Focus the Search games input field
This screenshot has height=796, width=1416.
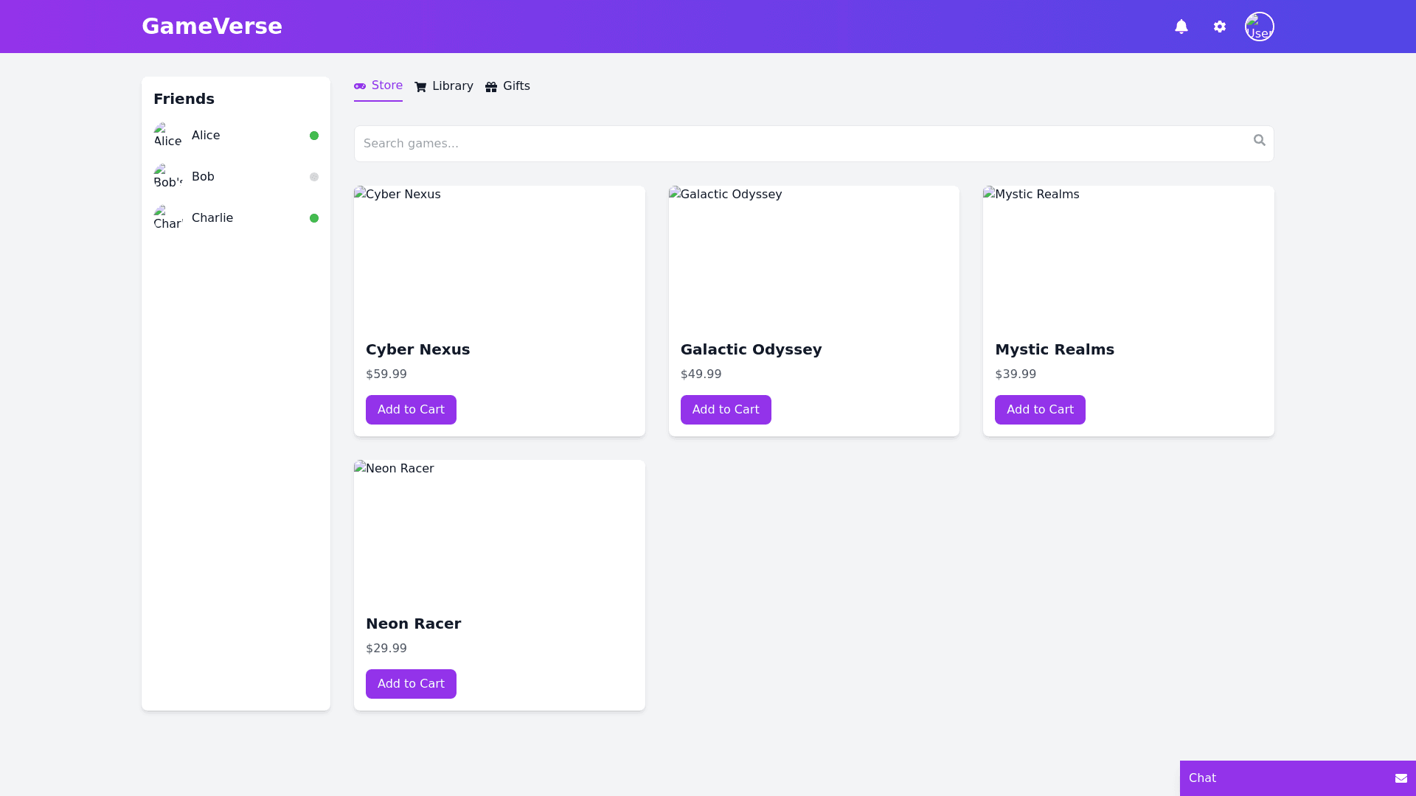pyautogui.click(x=804, y=144)
